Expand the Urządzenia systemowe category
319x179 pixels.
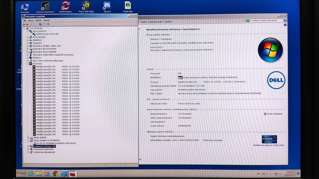(28, 149)
